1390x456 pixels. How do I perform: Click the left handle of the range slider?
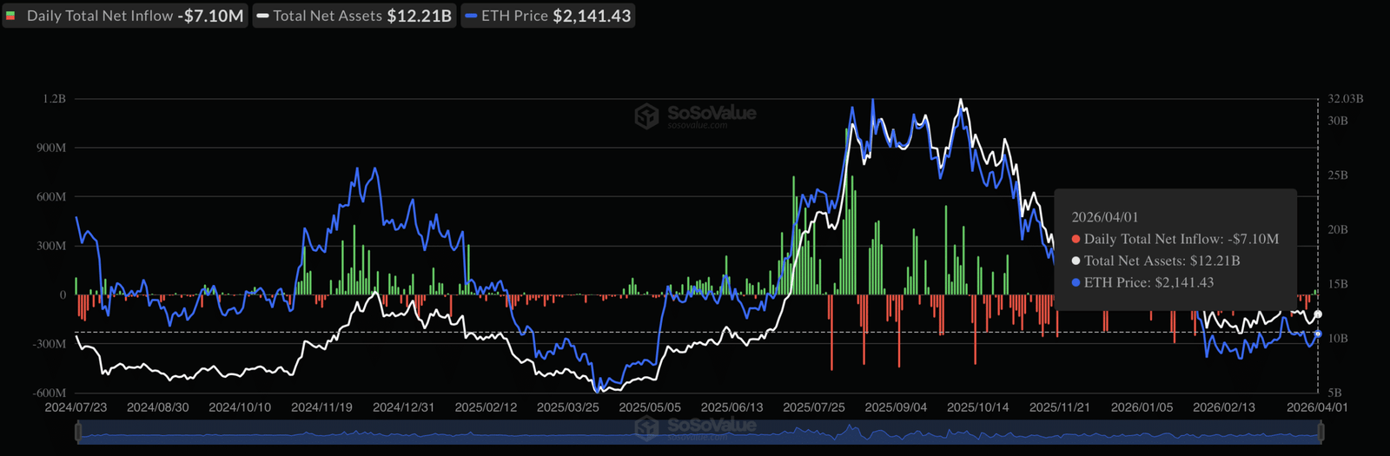pos(78,432)
